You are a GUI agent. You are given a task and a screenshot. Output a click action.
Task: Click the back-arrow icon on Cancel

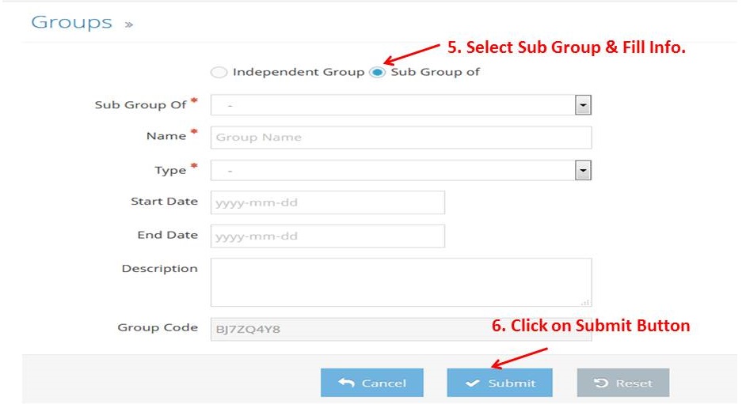346,383
